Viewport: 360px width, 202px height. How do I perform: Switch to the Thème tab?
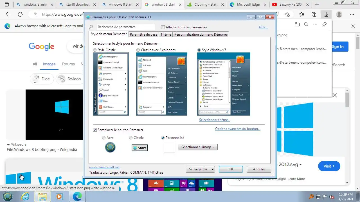[166, 35]
